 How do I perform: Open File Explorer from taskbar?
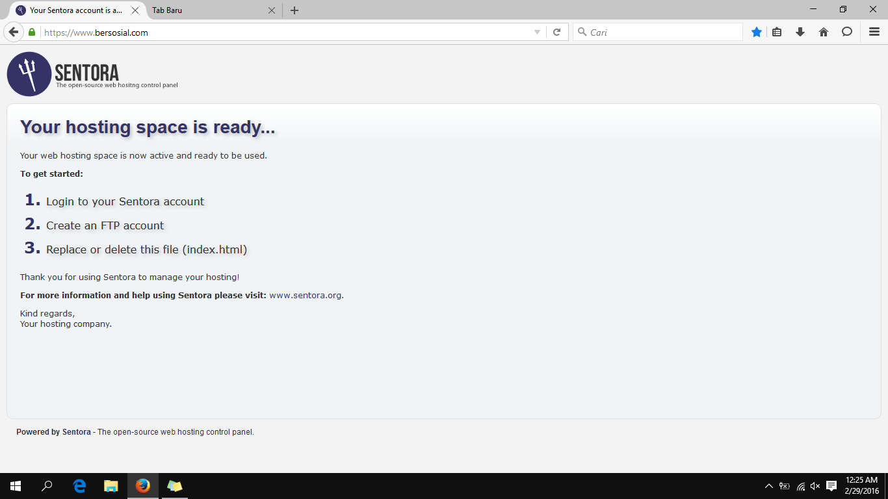pos(111,486)
